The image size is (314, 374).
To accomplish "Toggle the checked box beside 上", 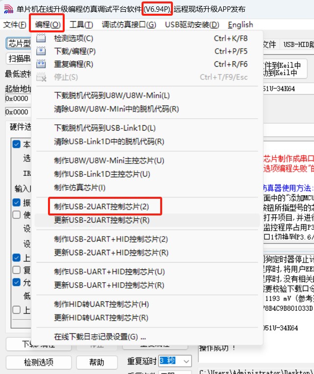I will click(x=17, y=258).
